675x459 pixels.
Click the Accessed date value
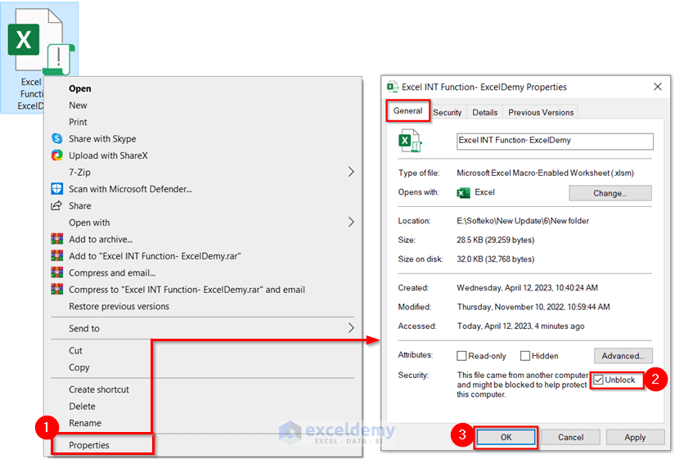tap(520, 326)
